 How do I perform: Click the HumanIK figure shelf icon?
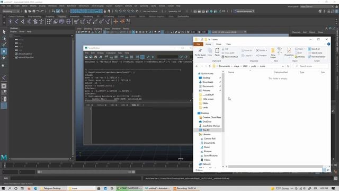tap(41, 21)
